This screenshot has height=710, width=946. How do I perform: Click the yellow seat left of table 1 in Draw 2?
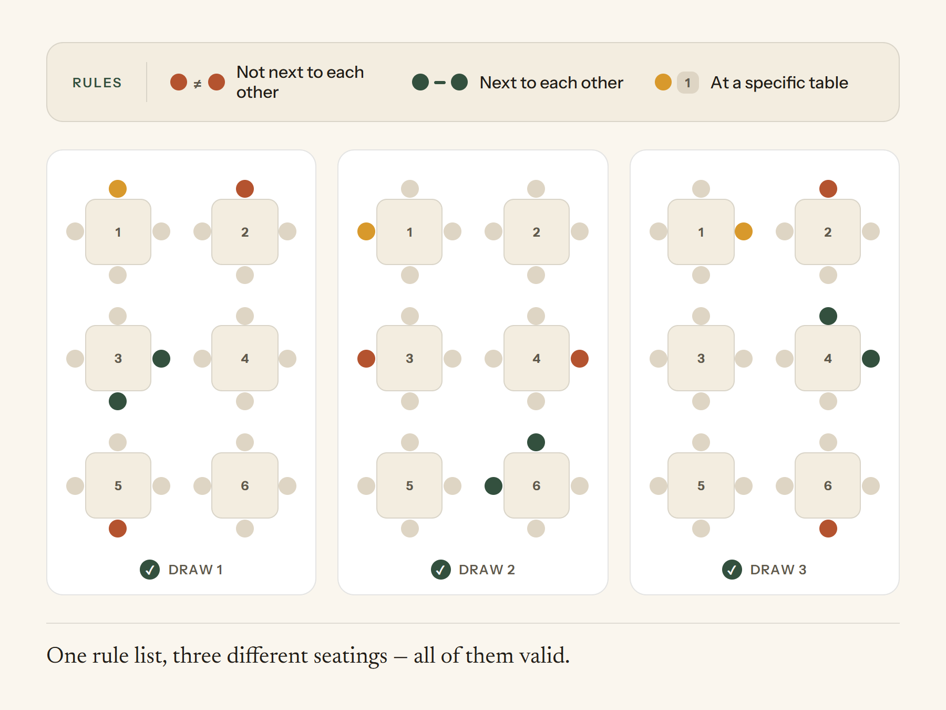(366, 231)
